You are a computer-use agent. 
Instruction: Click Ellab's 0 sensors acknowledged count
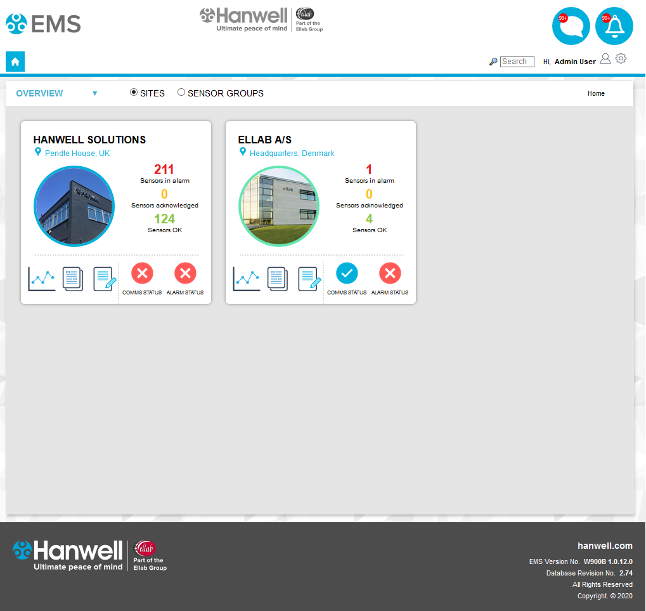tap(369, 194)
